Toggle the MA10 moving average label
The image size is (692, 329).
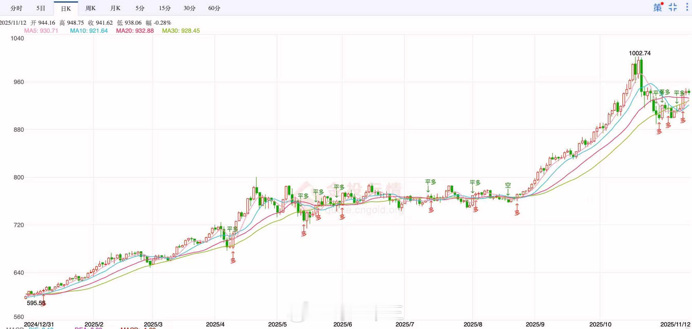click(x=89, y=31)
